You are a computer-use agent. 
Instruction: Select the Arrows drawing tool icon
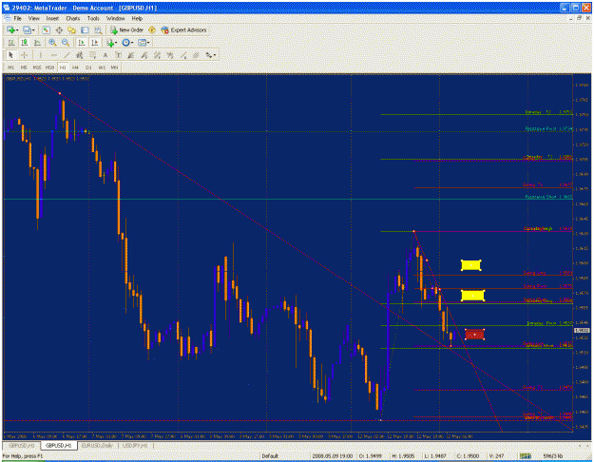(x=208, y=55)
